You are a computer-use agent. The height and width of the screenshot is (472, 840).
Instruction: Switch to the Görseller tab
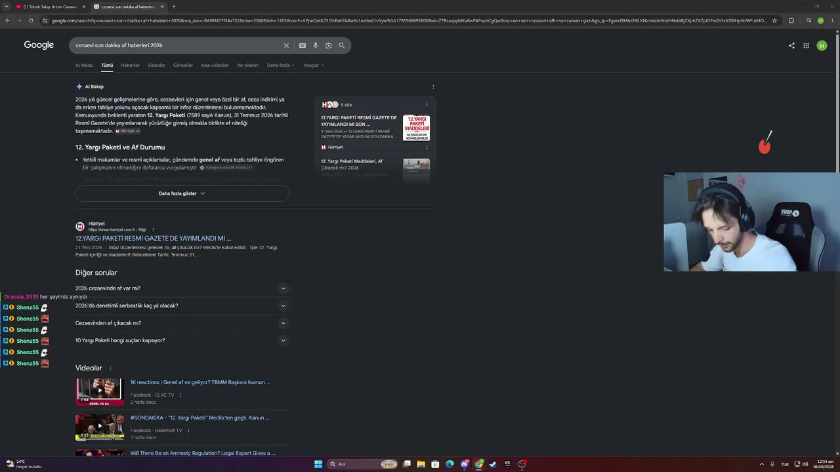(183, 66)
